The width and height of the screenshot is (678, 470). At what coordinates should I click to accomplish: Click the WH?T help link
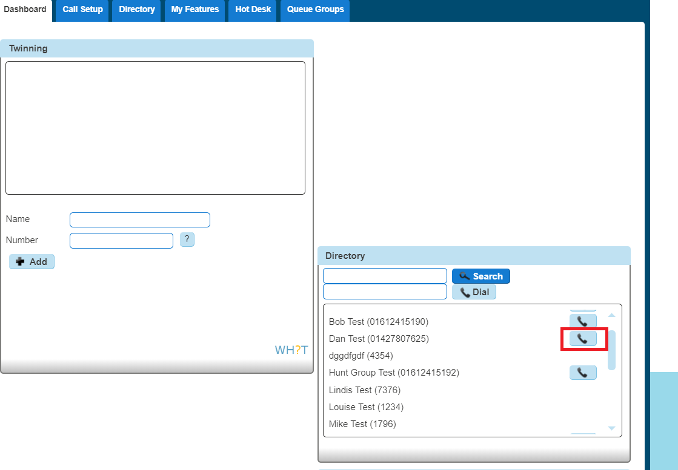291,350
